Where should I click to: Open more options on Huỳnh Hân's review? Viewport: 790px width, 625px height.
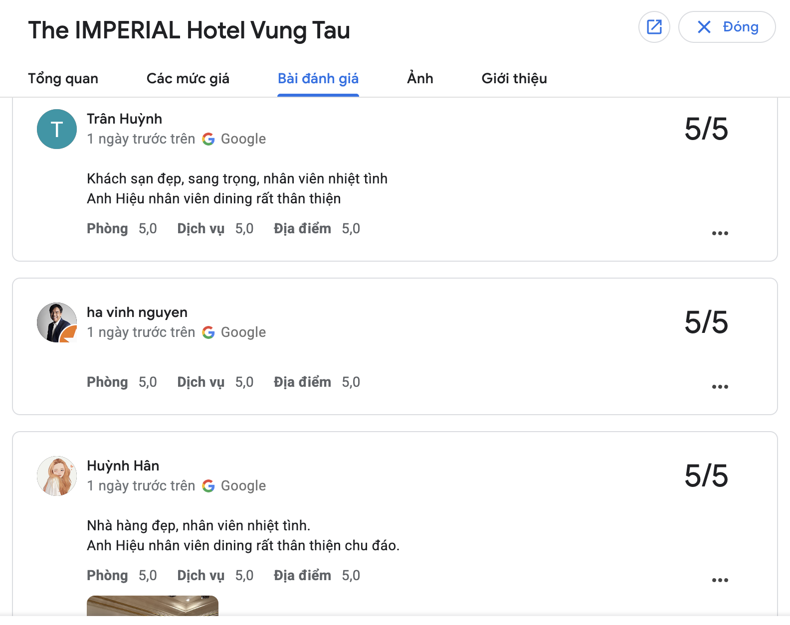[x=720, y=580]
